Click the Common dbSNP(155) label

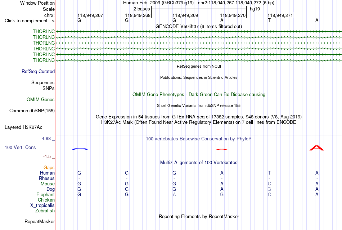(32, 111)
